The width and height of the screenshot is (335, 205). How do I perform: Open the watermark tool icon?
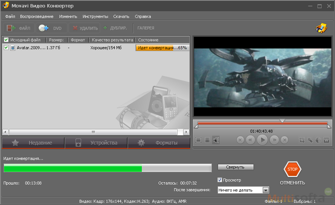pyautogui.click(x=326, y=140)
